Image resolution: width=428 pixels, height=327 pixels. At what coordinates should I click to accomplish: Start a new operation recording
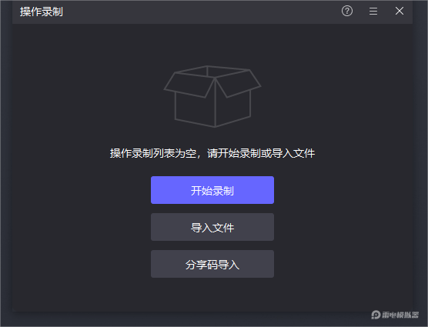pos(212,190)
